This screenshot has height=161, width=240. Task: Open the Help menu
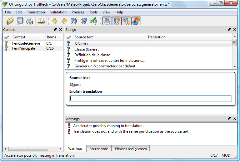(119, 12)
